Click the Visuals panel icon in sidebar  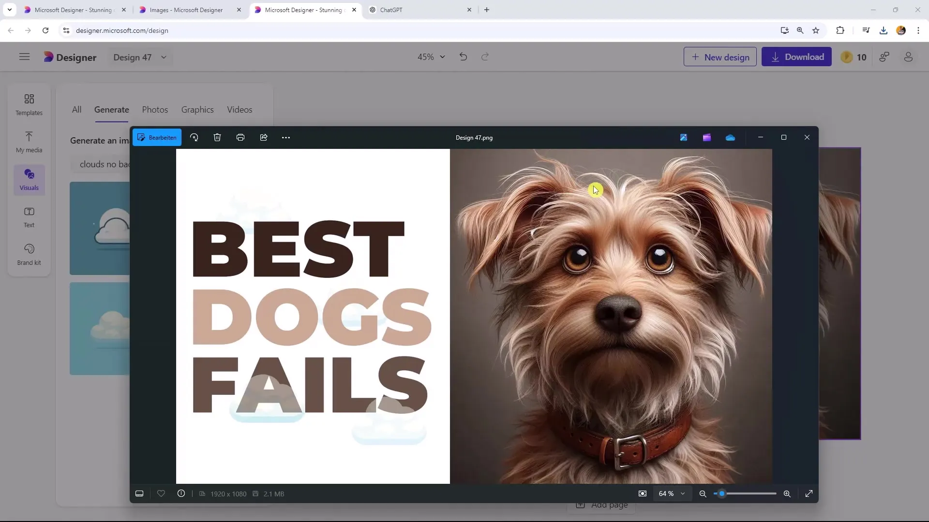(x=29, y=179)
